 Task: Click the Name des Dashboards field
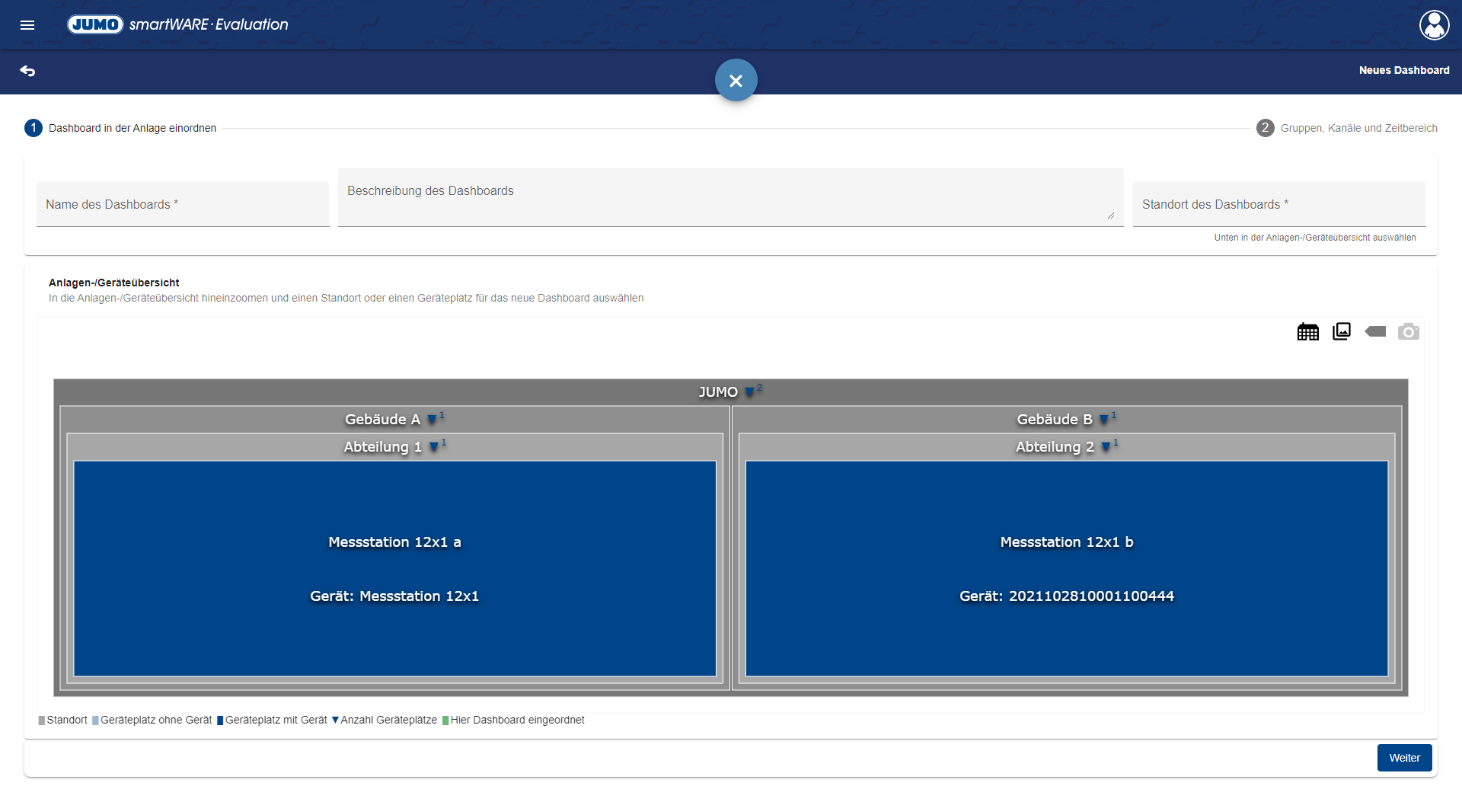point(183,204)
